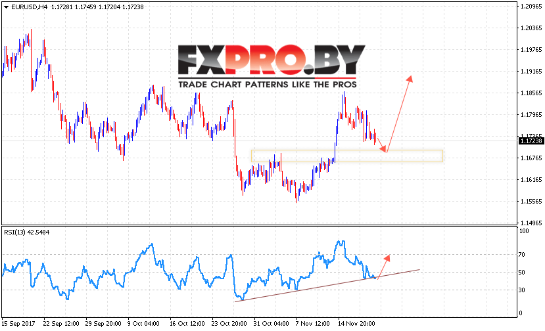Click price axis label 1.18565
545x331 pixels.
coord(531,93)
